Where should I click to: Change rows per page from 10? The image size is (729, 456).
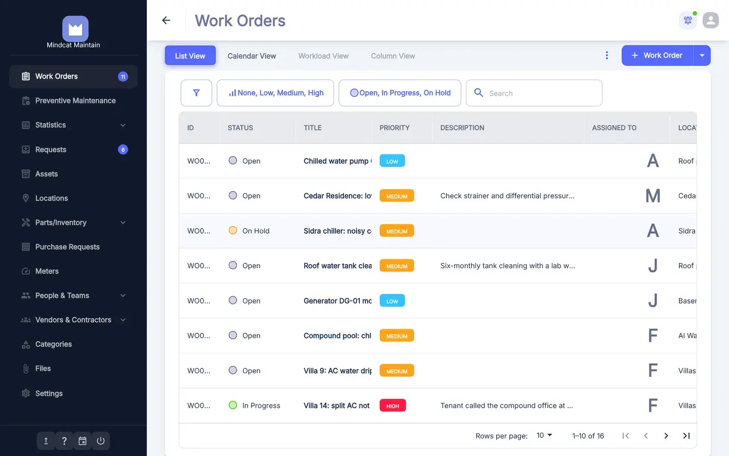point(545,436)
